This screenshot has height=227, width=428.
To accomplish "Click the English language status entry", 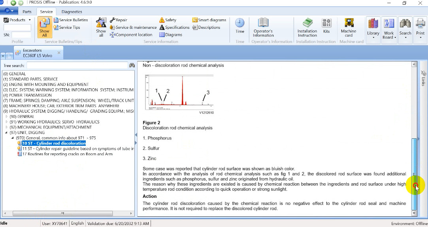I will (77, 223).
